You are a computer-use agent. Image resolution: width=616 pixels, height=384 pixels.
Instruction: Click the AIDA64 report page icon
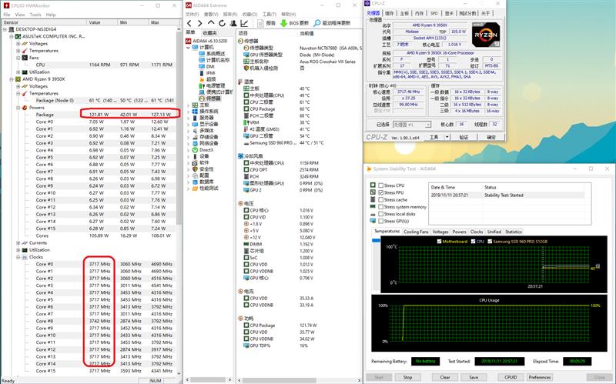coord(260,23)
